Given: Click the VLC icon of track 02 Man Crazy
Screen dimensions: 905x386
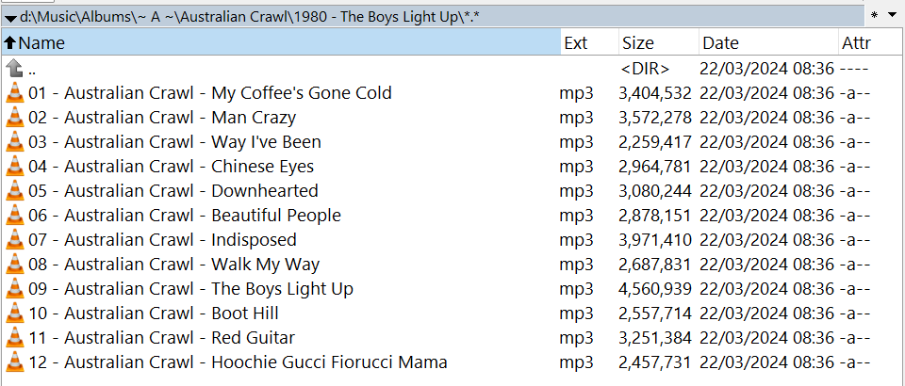Looking at the screenshot, I should click(x=15, y=118).
